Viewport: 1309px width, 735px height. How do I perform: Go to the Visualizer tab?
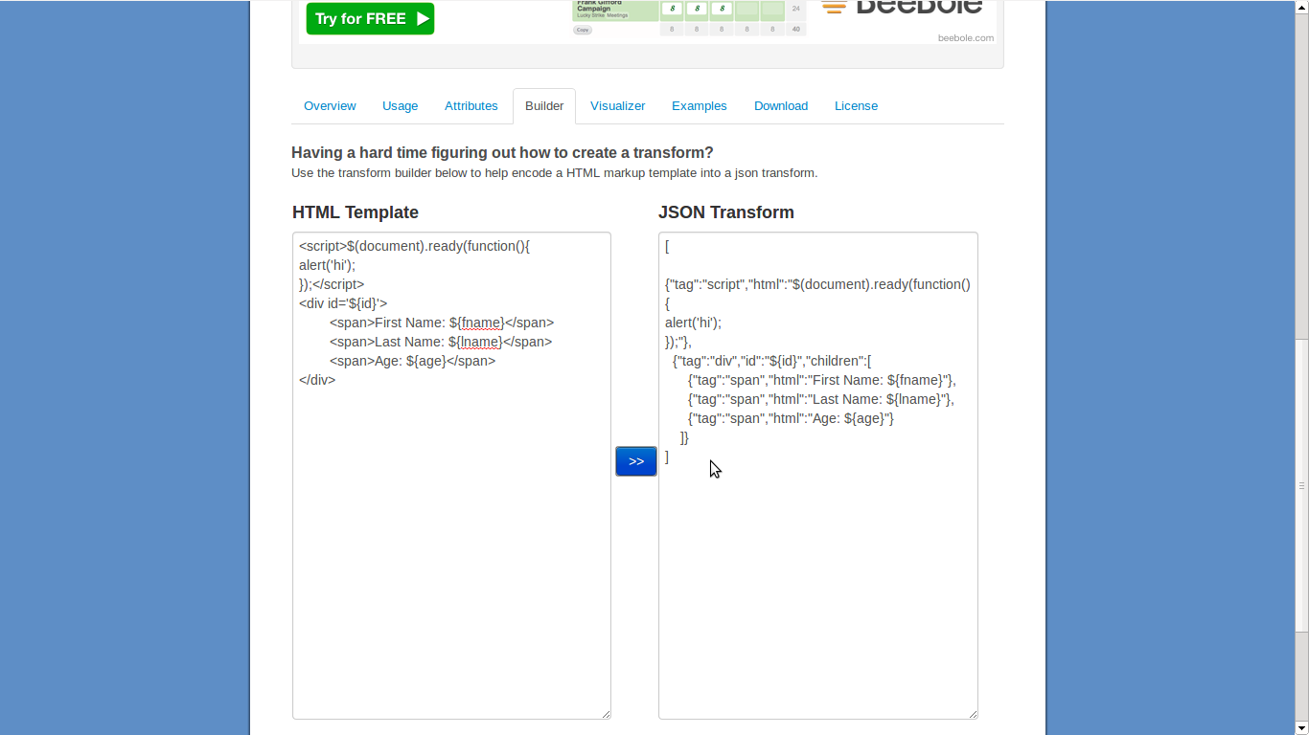pyautogui.click(x=617, y=106)
